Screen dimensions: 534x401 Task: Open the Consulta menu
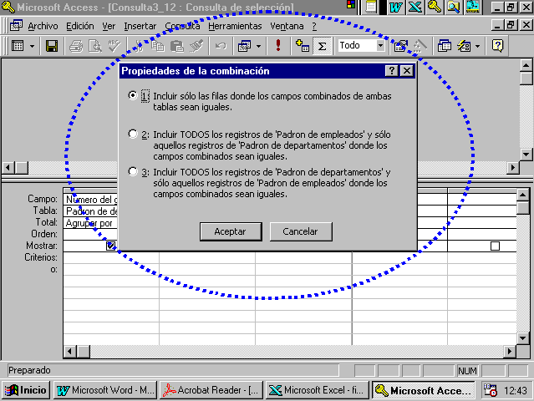pyautogui.click(x=182, y=26)
